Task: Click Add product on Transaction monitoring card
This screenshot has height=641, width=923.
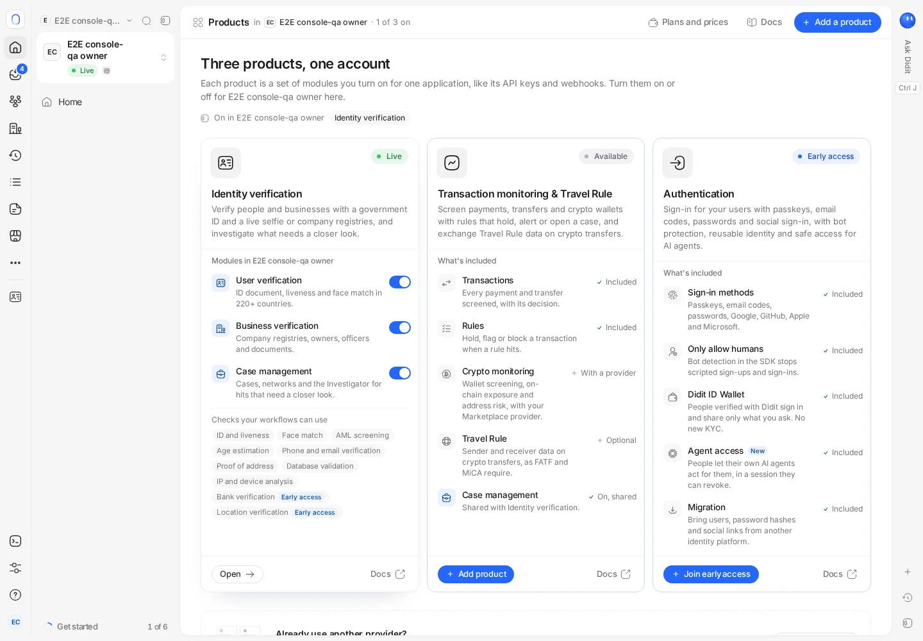Action: [476, 574]
